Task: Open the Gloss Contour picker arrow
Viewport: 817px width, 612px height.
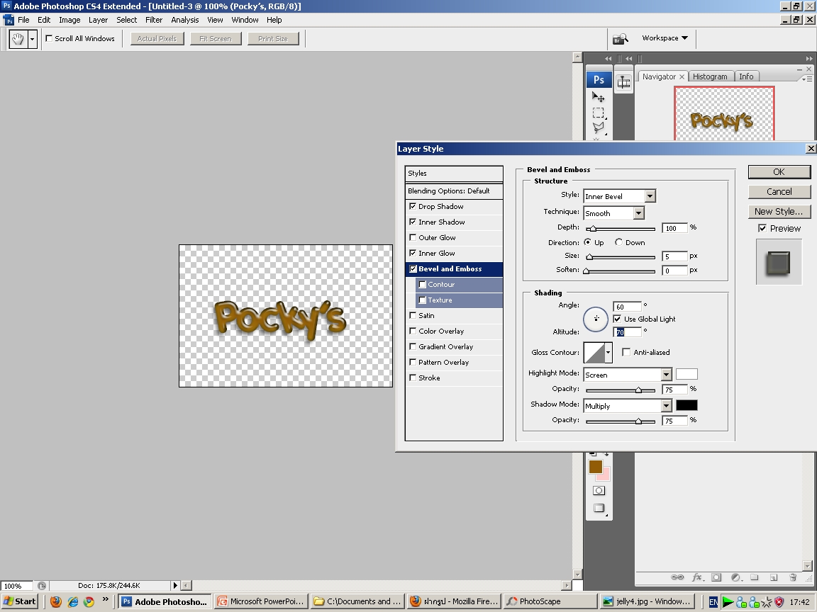Action: pyautogui.click(x=608, y=352)
